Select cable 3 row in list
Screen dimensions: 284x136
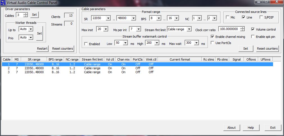pos(137,72)
